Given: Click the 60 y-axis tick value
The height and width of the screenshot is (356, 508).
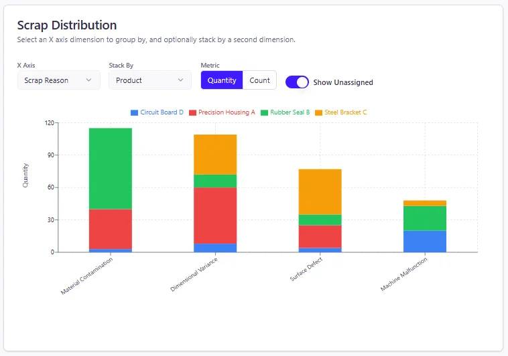Looking at the screenshot, I should tap(51, 187).
